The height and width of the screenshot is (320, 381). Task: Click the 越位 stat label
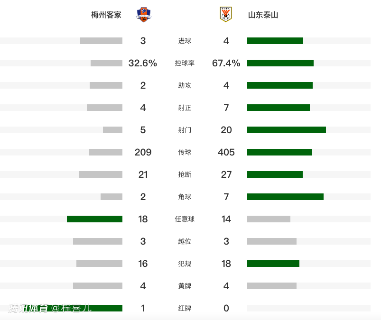(x=185, y=241)
